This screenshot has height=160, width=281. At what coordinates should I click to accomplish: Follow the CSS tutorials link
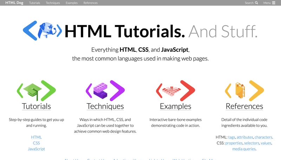pos(37,143)
